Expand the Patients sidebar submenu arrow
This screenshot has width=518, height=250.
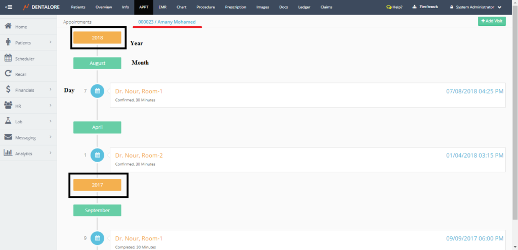[51, 42]
